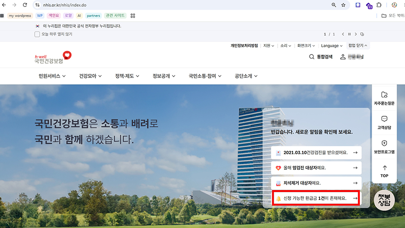Screen dimensions: 405x228
Task: Open site info icon in address bar
Action: pos(37,5)
